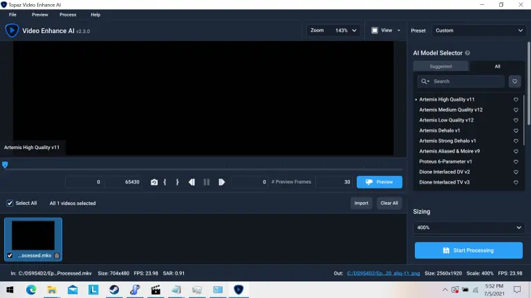
Task: Click the current frame field showing 0
Action: point(250,182)
